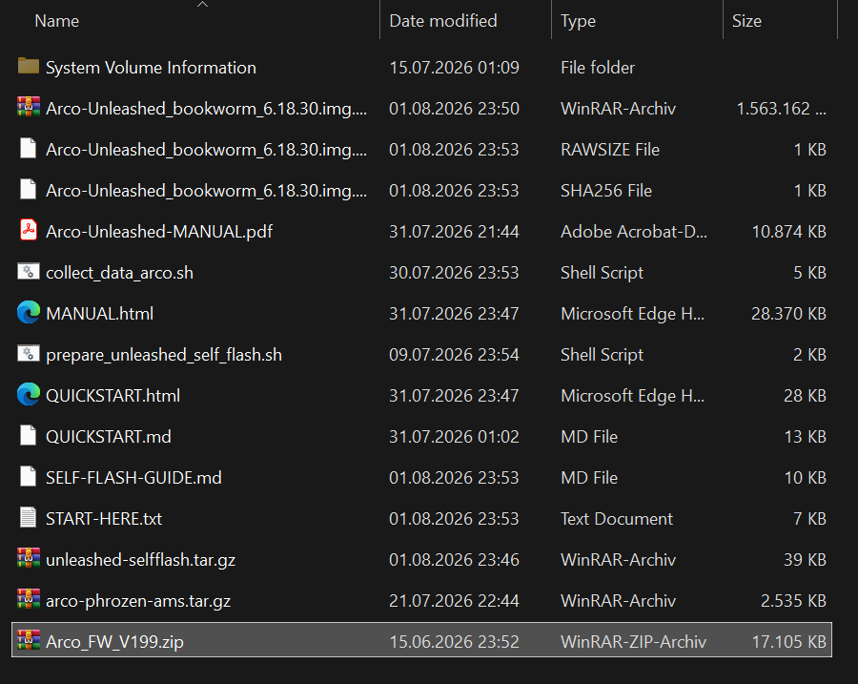Viewport: 858px width, 684px height.
Task: Sort files by the Size column header
Action: click(x=746, y=21)
